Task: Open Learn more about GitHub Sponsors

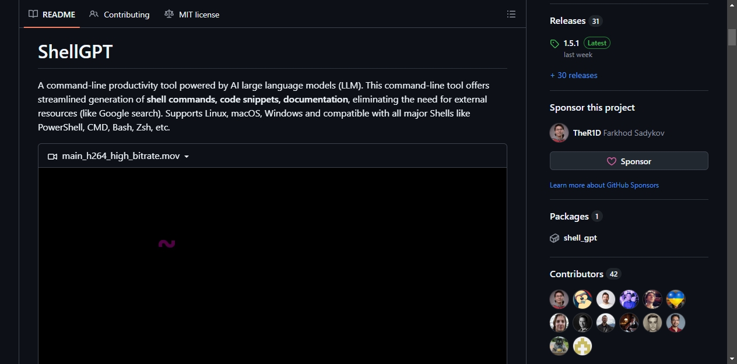Action: [604, 185]
